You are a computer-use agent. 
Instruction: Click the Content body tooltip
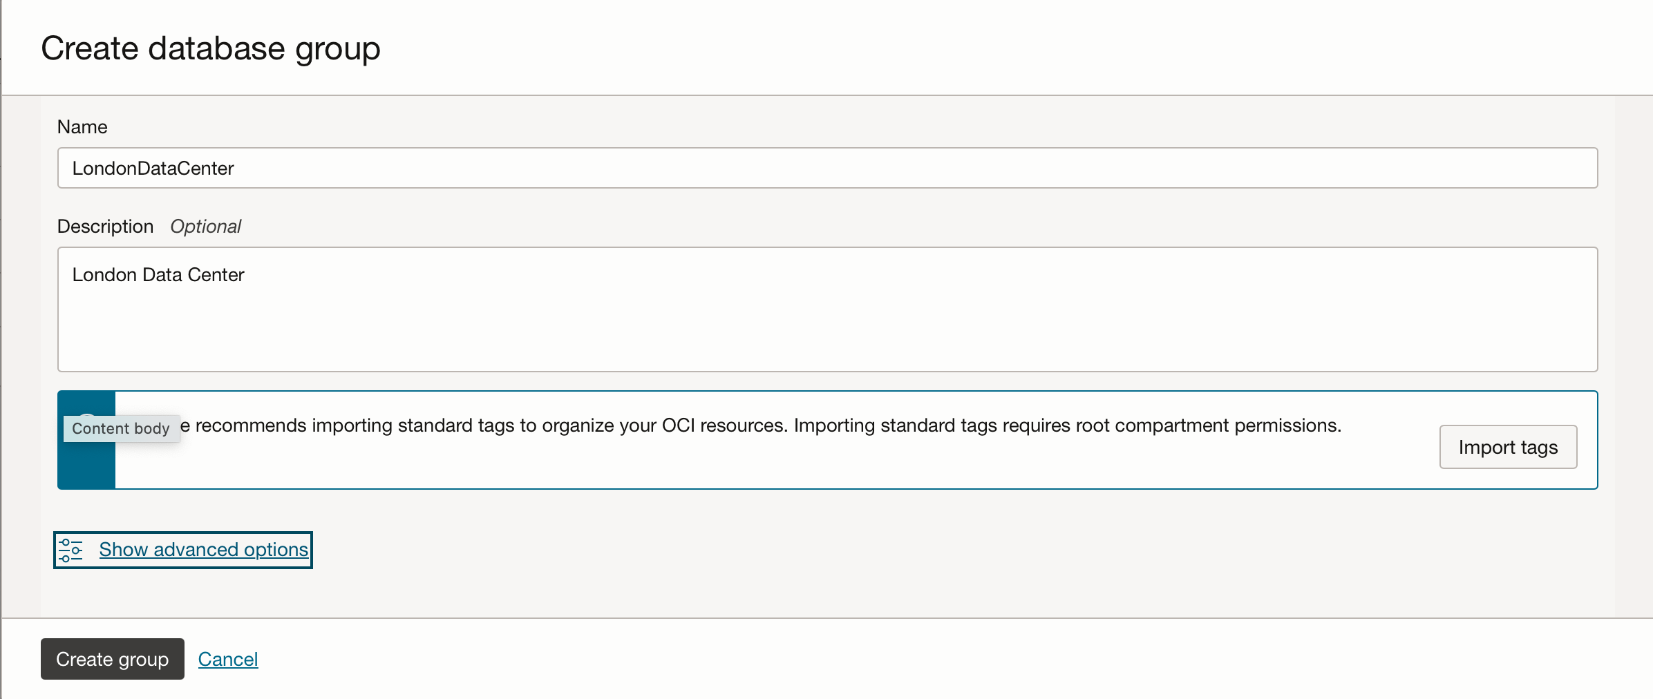point(121,429)
